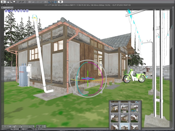Choose camera preset thumbnail 15
Viewport: 175px width, 131px height.
pos(134,108)
